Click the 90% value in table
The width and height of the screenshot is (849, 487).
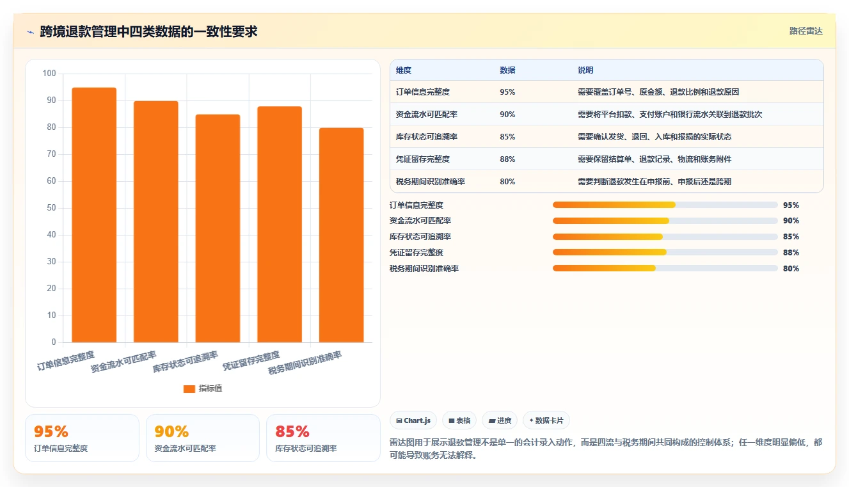507,115
